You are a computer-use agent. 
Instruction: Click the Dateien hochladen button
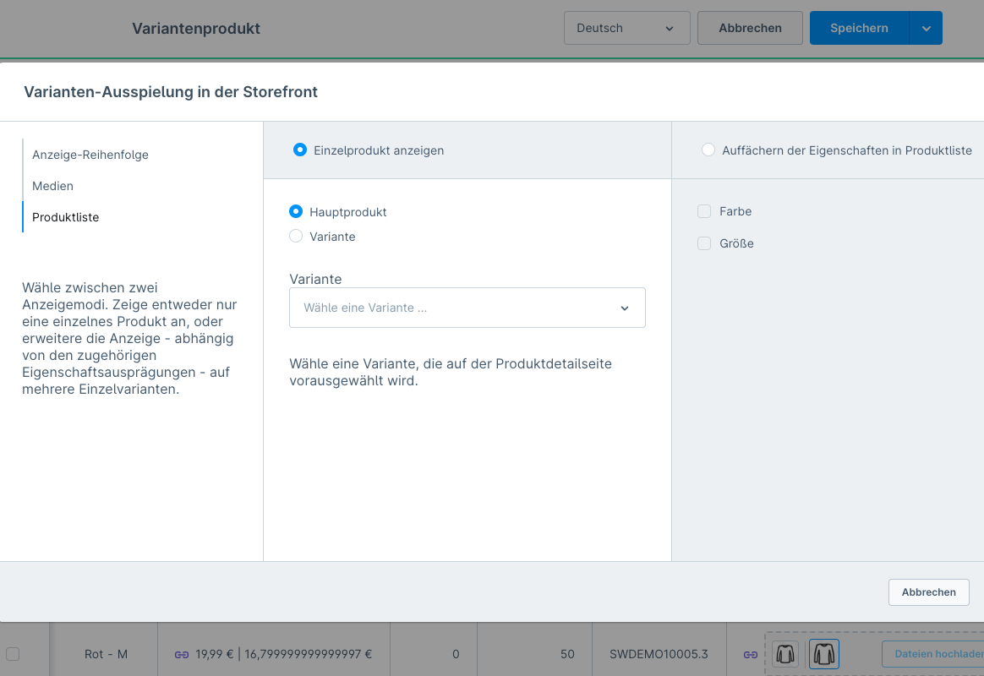pyautogui.click(x=932, y=654)
